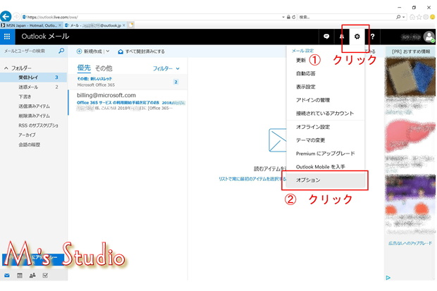Collapse the フォルダー section chevron

[6, 68]
